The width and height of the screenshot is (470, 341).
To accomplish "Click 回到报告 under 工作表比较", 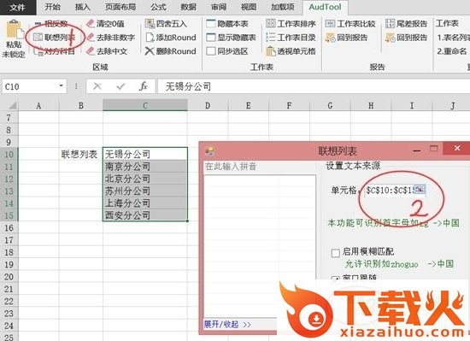I will click(x=346, y=38).
